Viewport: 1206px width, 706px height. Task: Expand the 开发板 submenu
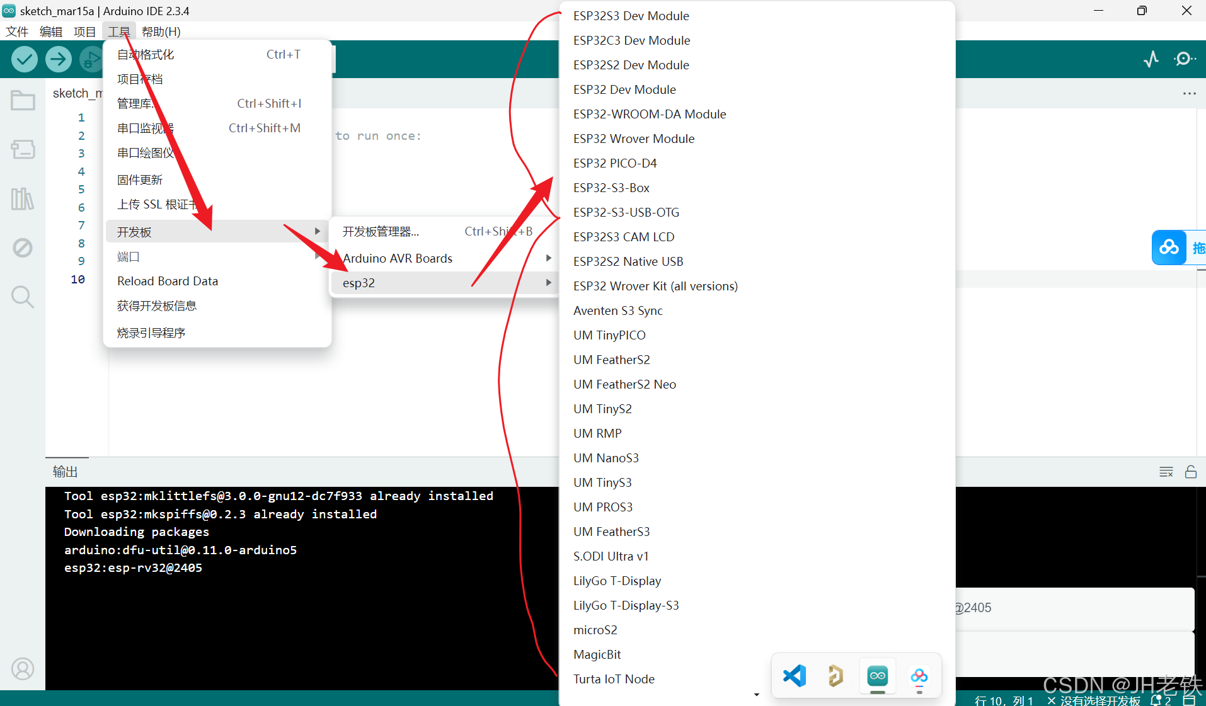pyautogui.click(x=217, y=231)
